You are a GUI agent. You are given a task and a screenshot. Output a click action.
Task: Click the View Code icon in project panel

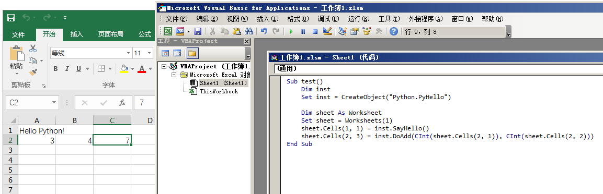[165, 53]
